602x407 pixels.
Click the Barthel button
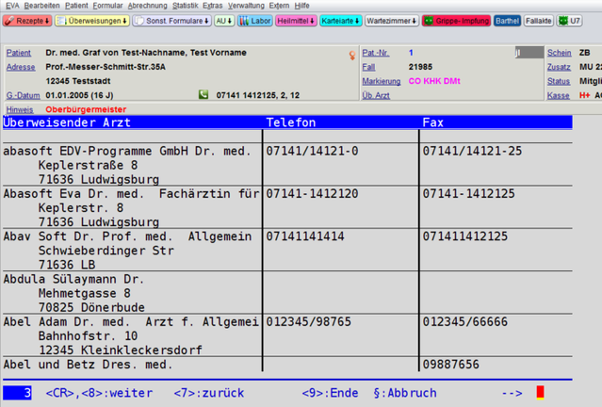507,21
